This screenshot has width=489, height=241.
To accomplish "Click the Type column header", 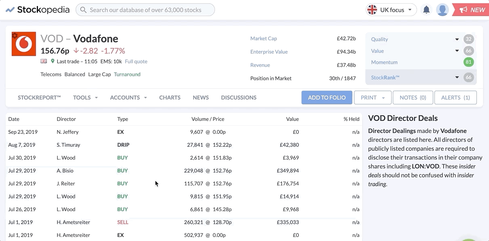I will (x=122, y=119).
